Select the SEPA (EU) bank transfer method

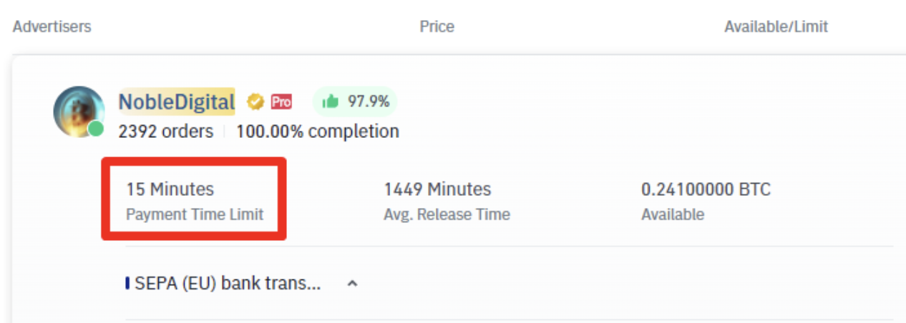[228, 284]
